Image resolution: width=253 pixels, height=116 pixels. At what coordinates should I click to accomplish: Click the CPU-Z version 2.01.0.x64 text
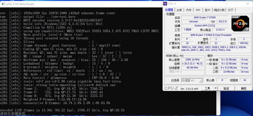189,89
